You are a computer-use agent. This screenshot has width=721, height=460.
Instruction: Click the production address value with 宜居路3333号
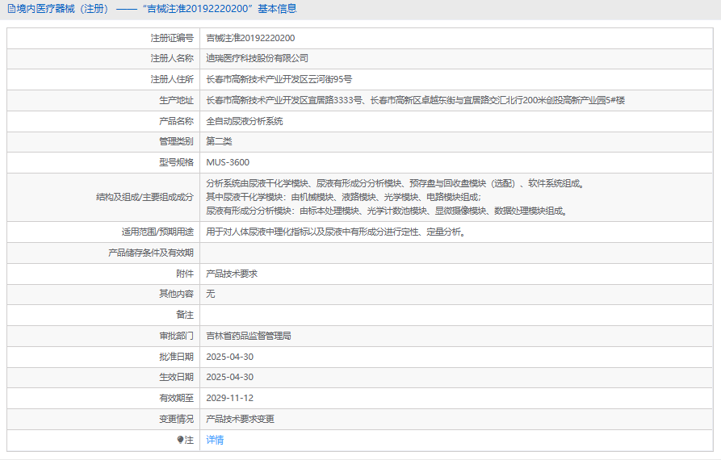[415, 100]
